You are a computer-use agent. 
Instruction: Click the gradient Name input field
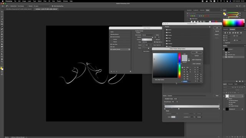pyautogui.click(x=186, y=96)
